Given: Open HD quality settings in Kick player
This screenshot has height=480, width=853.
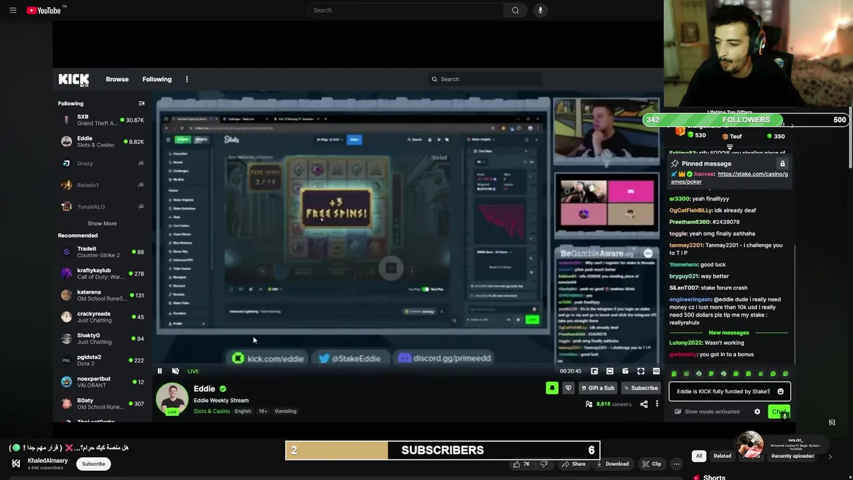Looking at the screenshot, I should point(656,371).
